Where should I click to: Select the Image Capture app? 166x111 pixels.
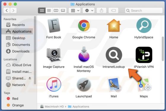pyautogui.click(x=54, y=55)
